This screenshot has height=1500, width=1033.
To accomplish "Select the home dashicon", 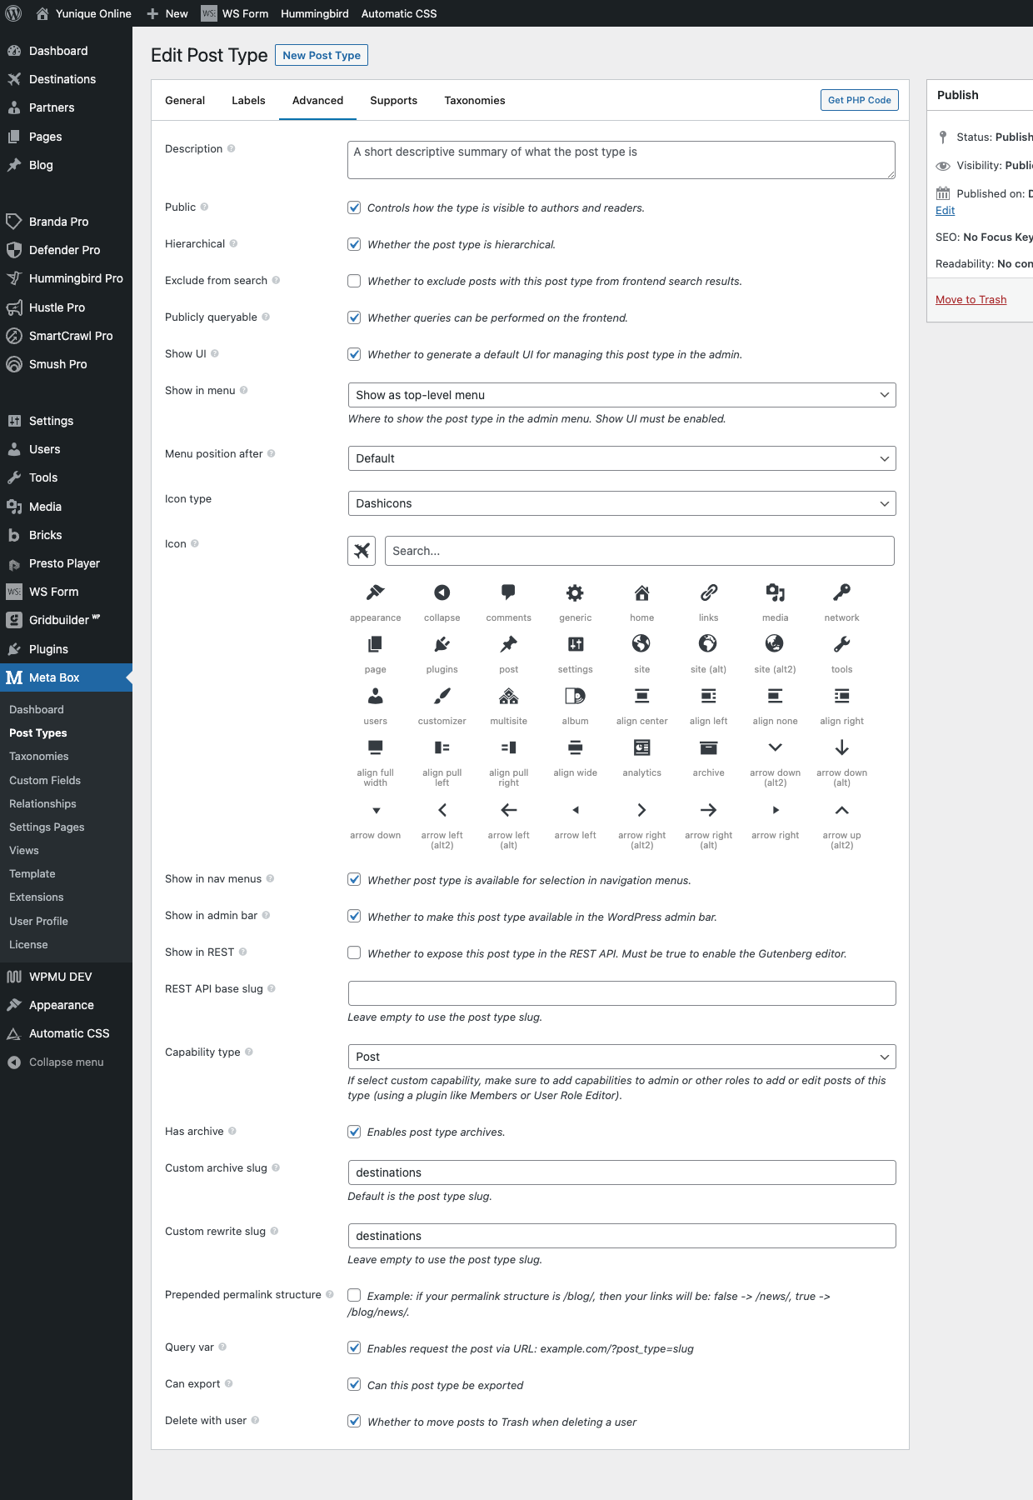I will [x=641, y=592].
